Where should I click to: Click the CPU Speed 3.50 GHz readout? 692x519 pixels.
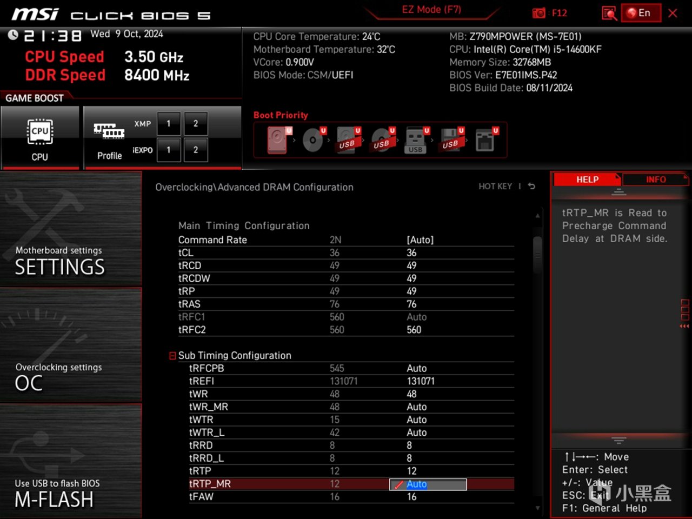click(104, 57)
